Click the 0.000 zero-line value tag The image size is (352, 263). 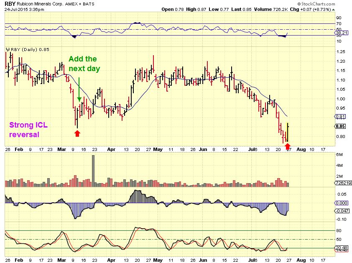click(x=342, y=203)
